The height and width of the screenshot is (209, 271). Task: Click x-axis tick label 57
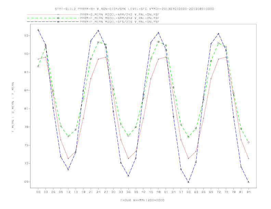coord(181,192)
